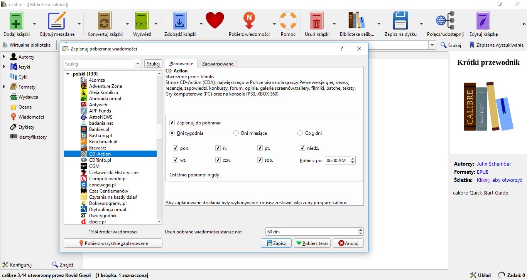Viewport: 527px width, 280px height.
Task: Expand the Autorzy category
Action: point(4,57)
